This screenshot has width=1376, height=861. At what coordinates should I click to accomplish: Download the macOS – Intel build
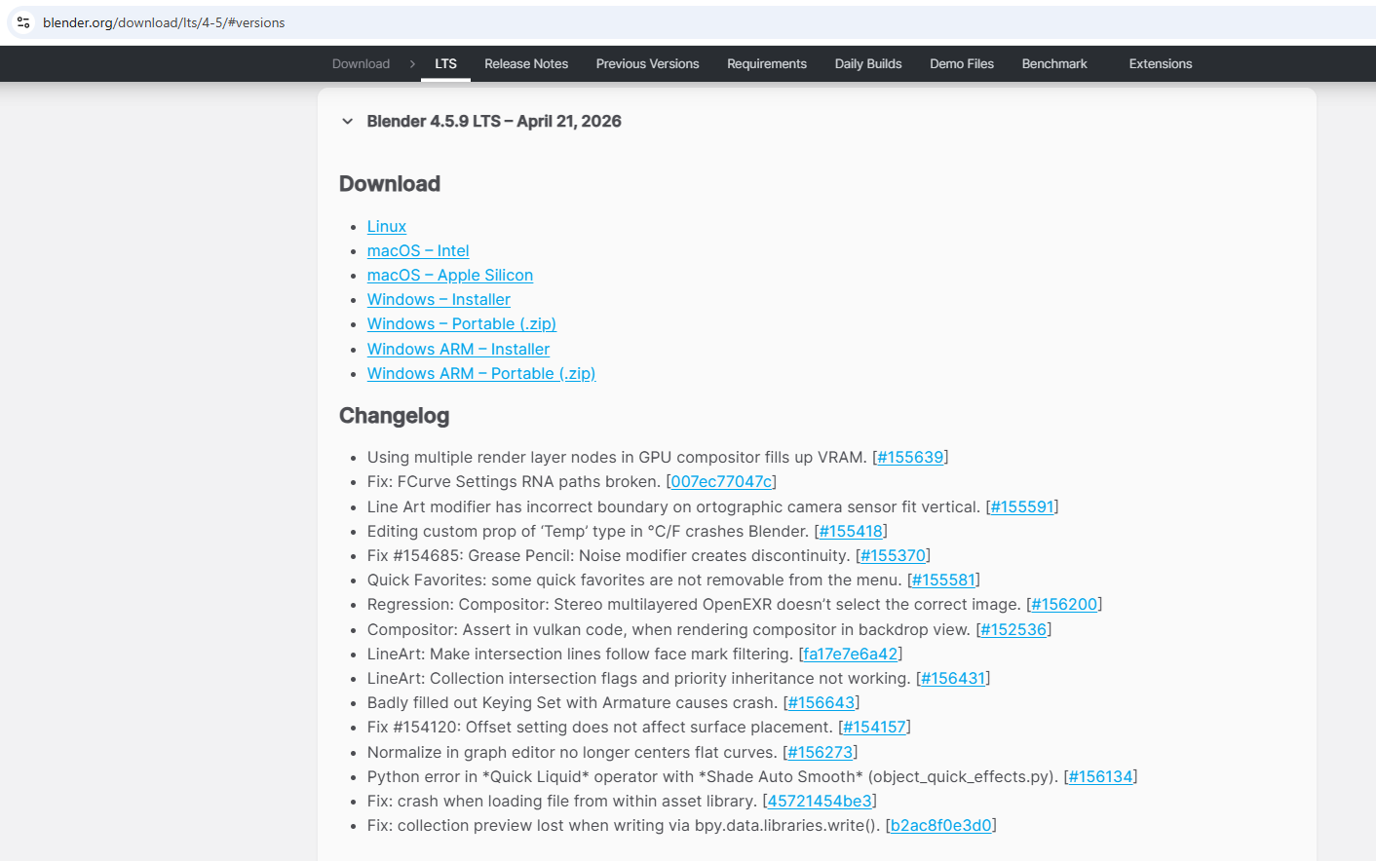click(418, 251)
